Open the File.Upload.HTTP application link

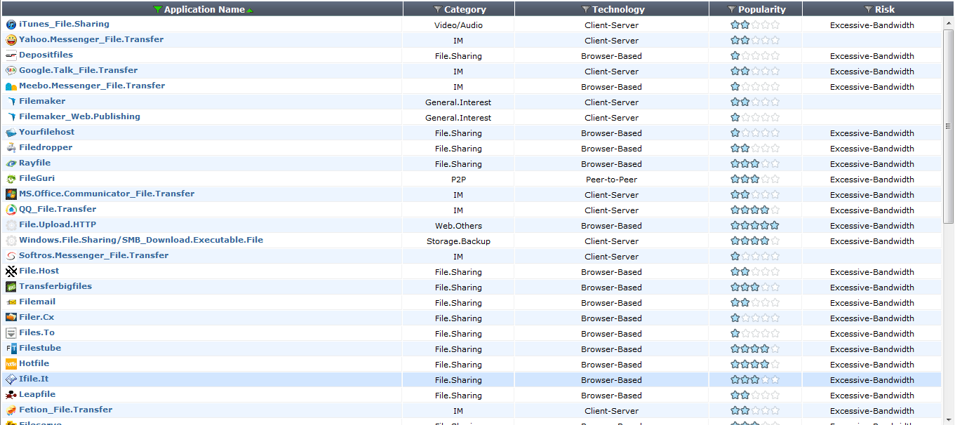[58, 224]
